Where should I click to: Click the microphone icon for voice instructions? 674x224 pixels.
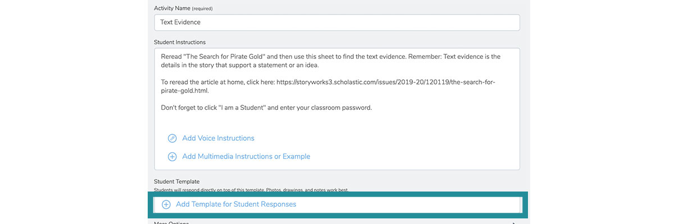[x=172, y=138]
